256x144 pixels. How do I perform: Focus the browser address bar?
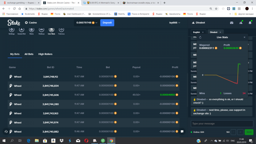click(117, 9)
